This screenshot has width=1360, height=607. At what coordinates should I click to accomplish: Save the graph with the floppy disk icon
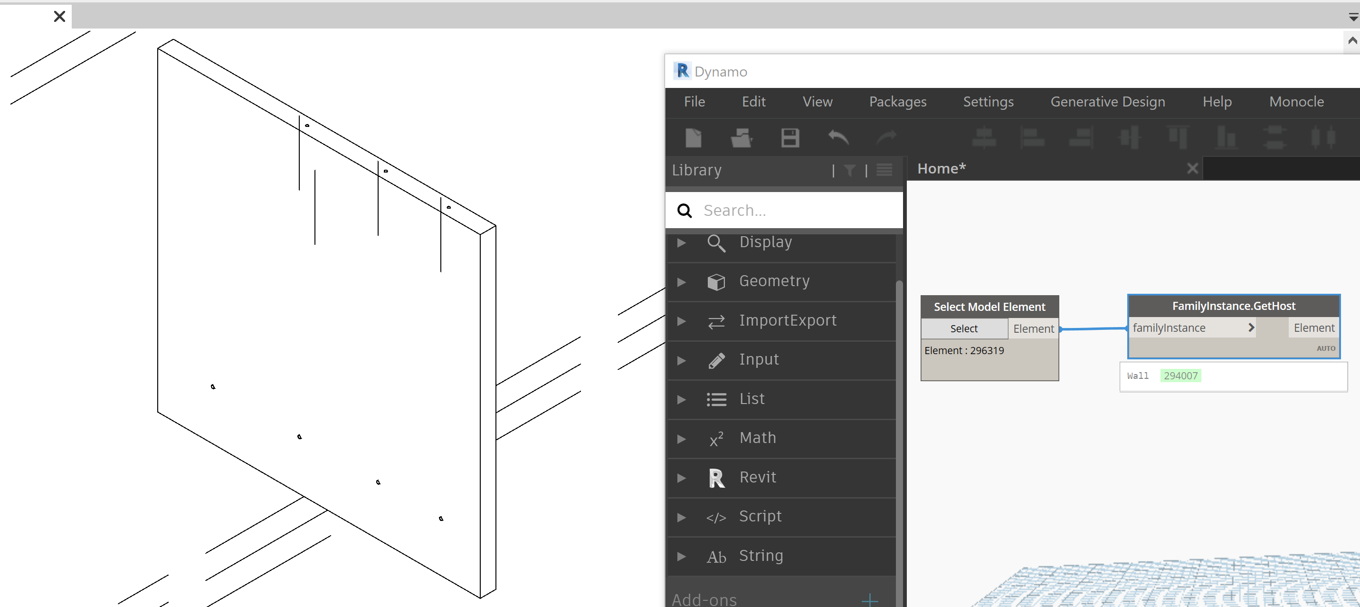pyautogui.click(x=790, y=138)
